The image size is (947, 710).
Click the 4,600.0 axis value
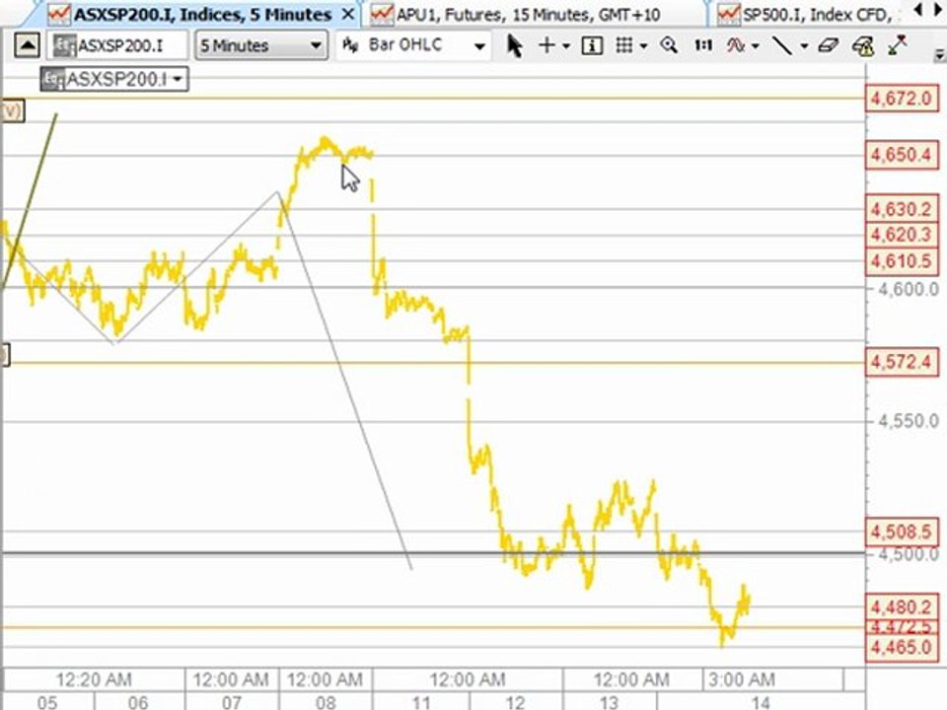[x=909, y=289]
